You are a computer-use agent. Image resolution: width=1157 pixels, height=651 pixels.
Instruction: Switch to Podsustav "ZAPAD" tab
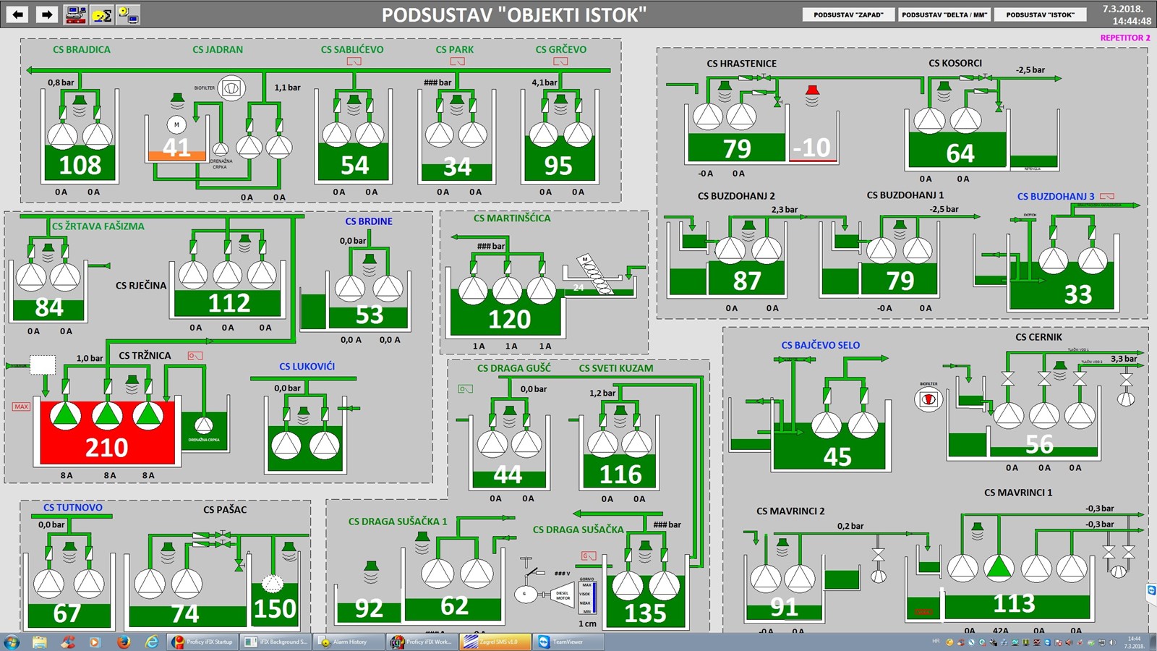(x=848, y=14)
